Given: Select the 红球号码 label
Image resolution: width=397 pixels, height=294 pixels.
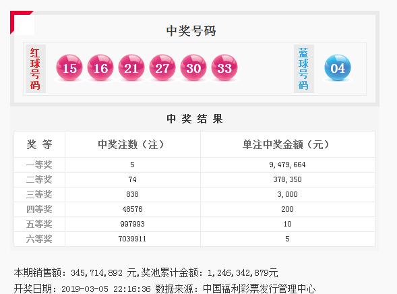Looking at the screenshot, I should coord(35,69).
